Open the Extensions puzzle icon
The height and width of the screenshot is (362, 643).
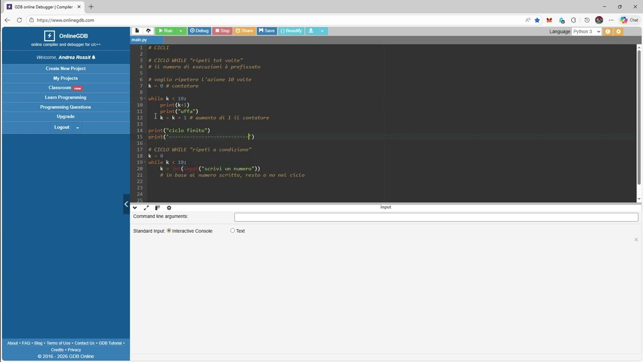[x=574, y=20]
